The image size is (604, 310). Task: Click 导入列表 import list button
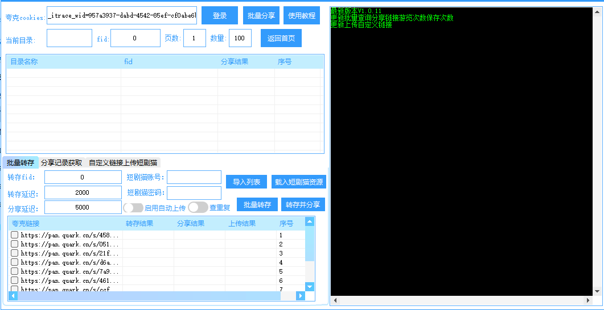246,182
